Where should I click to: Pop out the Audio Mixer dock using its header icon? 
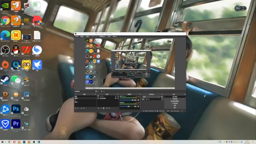click(x=140, y=94)
